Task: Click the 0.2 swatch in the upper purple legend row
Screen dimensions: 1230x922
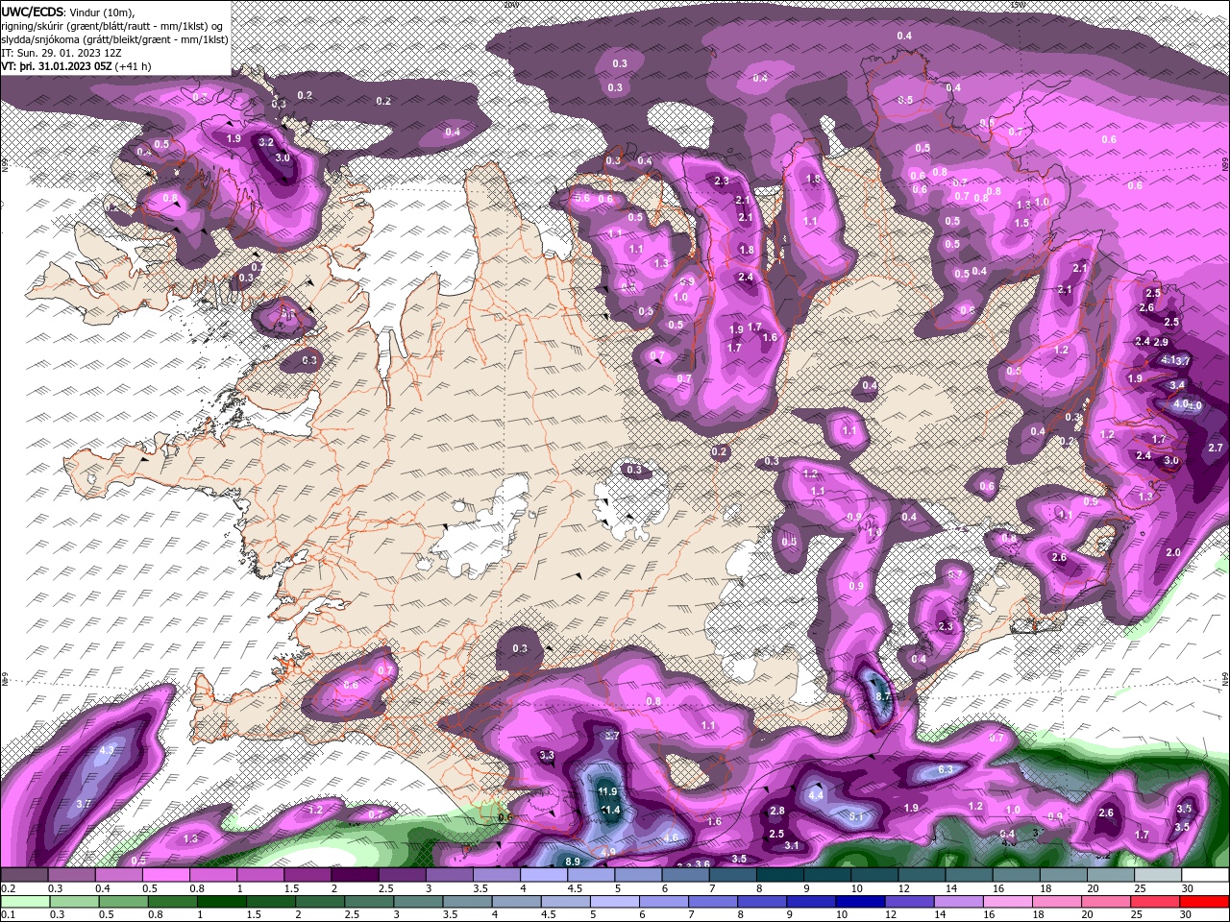Action: tap(24, 875)
